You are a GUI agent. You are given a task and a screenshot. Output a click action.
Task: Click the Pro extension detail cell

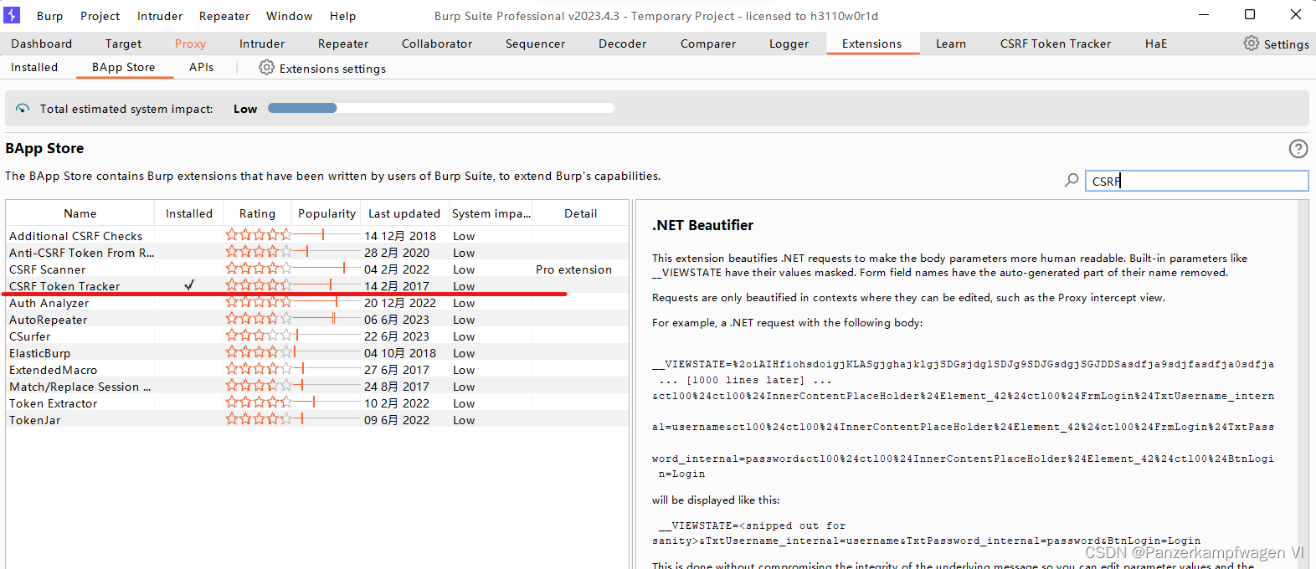coord(573,269)
